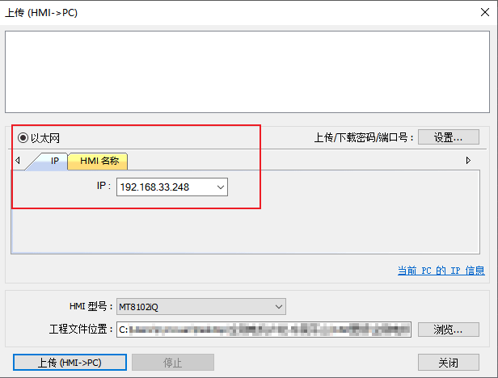Open the 当前 PC 的 IP 信息 link
This screenshot has height=378, width=498.
coord(441,271)
